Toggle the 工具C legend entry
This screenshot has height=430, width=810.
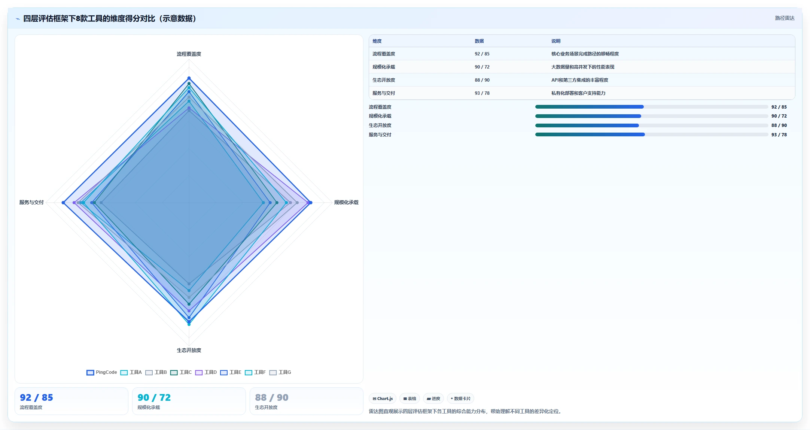[x=181, y=372]
